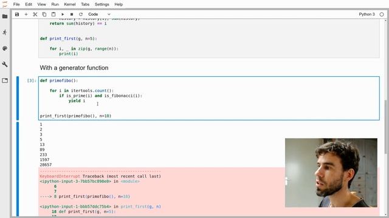The height and width of the screenshot is (218, 389).
Task: Click the output value 233
Action: pos(43,155)
